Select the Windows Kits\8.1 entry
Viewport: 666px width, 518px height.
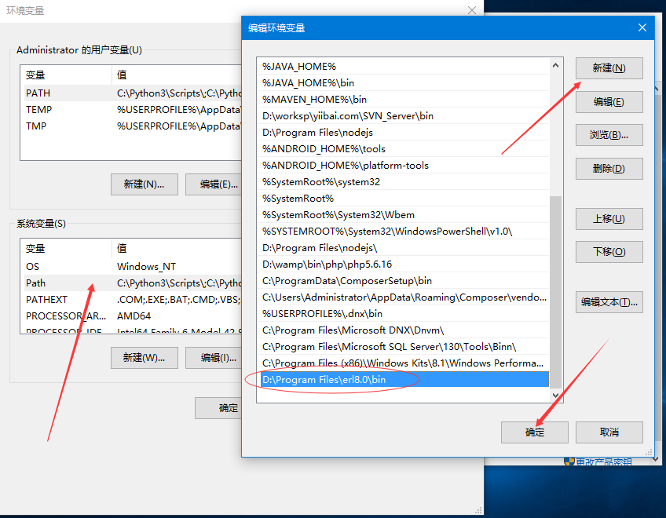tap(403, 363)
